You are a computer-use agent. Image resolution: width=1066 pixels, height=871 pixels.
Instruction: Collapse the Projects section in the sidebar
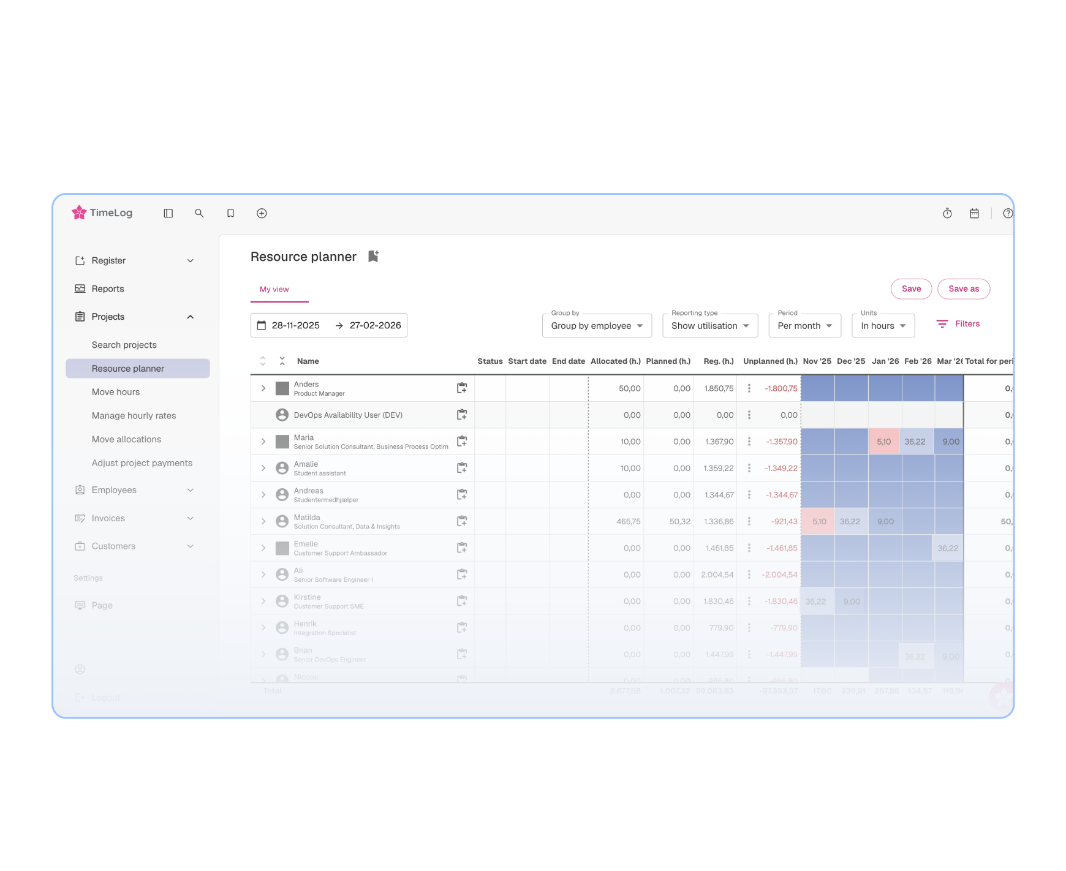point(190,317)
